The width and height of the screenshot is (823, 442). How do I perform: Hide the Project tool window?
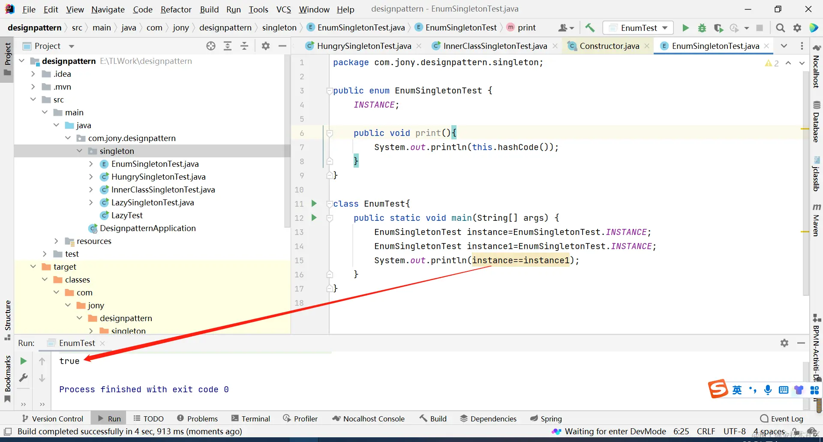pos(282,46)
